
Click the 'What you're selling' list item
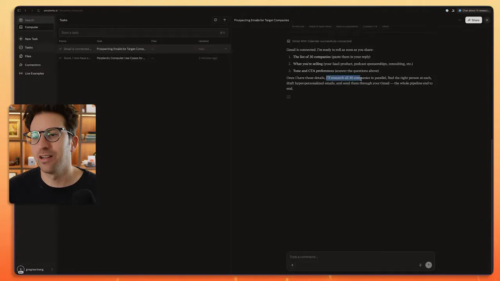pyautogui.click(x=353, y=64)
